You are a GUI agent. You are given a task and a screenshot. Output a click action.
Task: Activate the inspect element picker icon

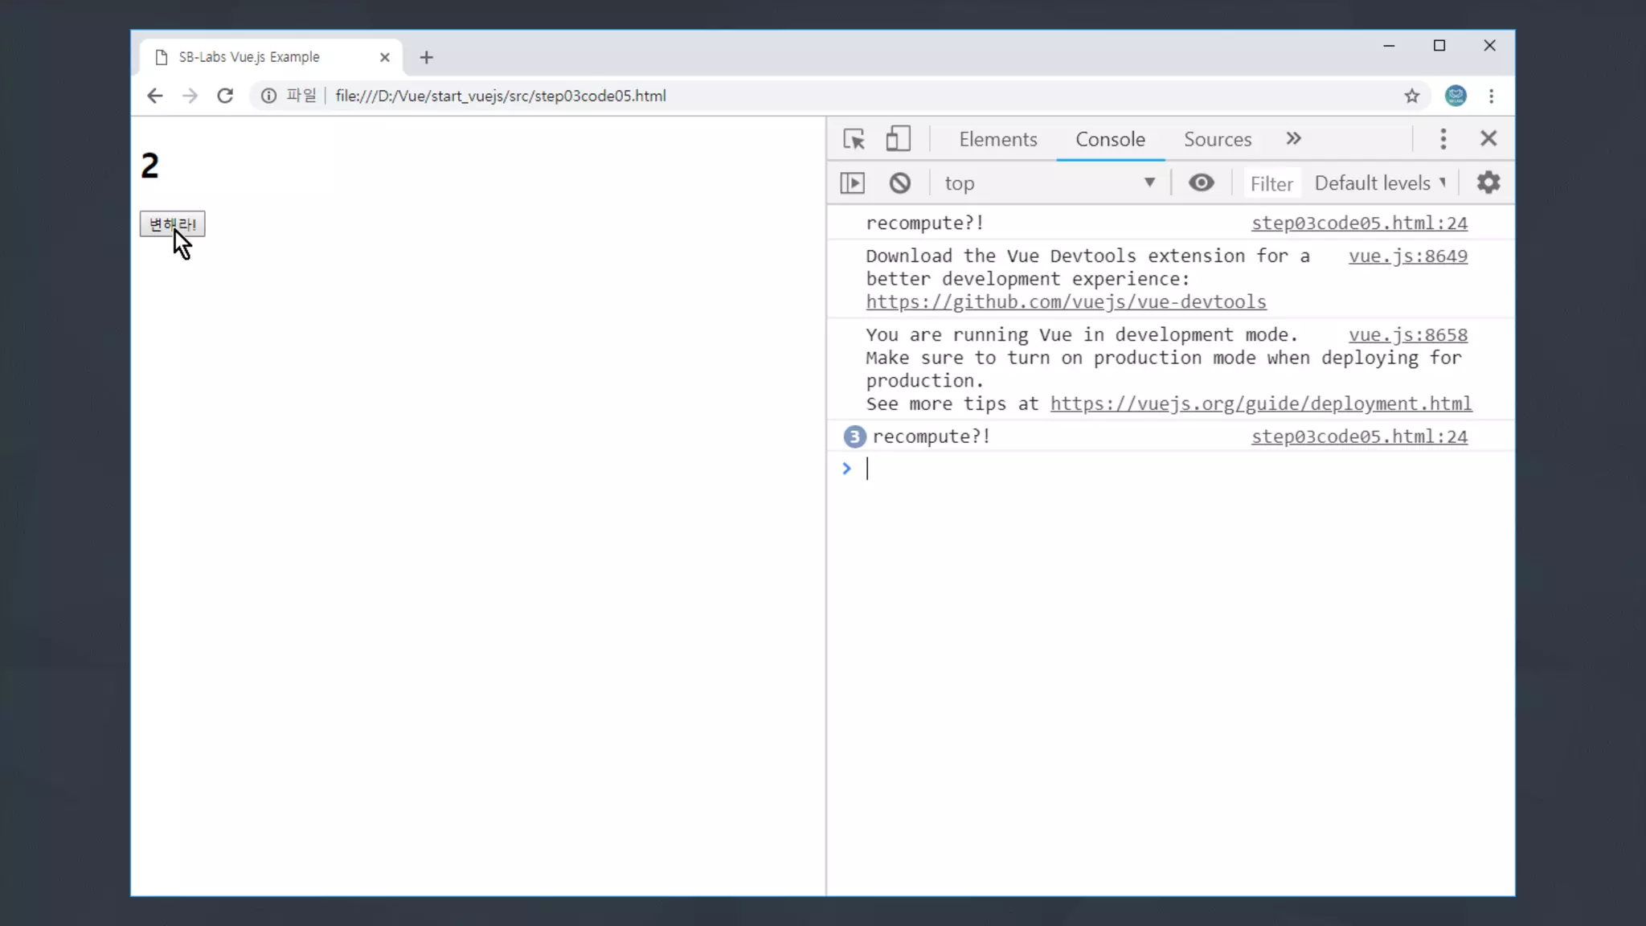pos(854,139)
